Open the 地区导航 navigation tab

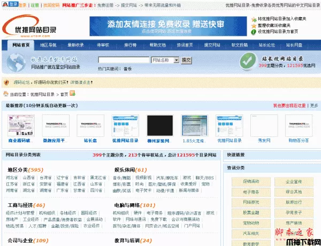48,45
